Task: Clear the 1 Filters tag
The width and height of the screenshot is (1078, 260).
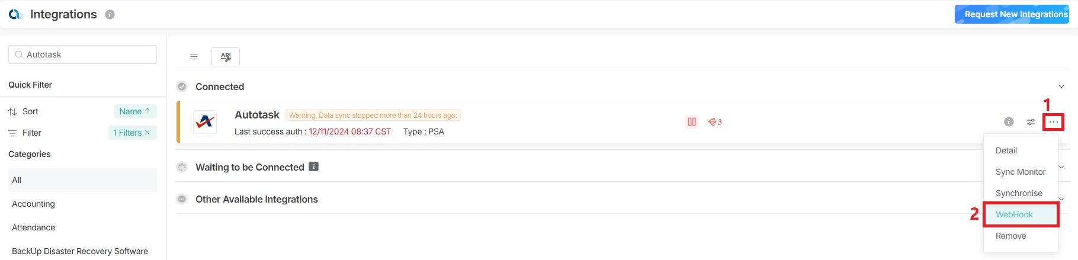Action: 147,133
